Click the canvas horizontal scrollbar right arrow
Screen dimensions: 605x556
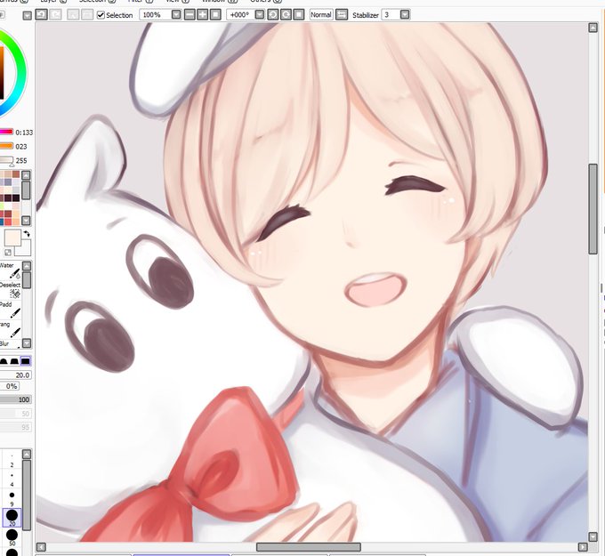pyautogui.click(x=583, y=547)
